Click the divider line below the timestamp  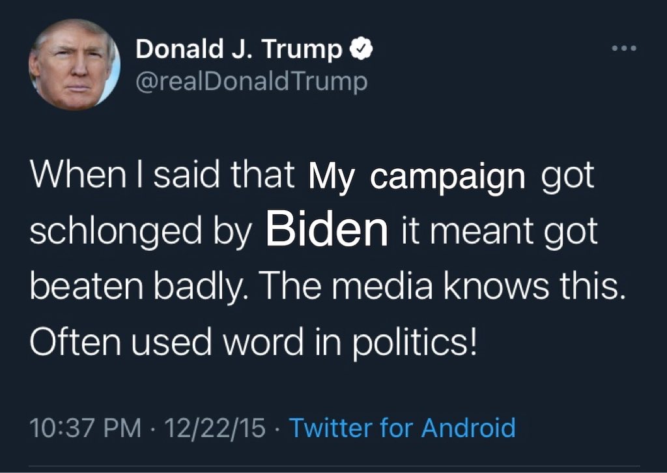point(334,467)
